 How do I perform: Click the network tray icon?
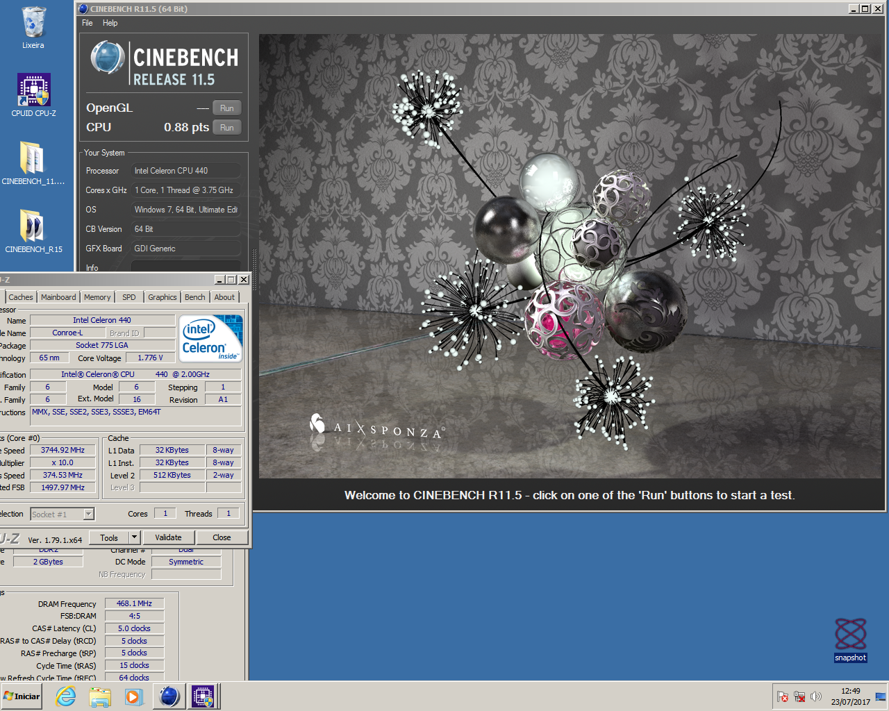(799, 696)
